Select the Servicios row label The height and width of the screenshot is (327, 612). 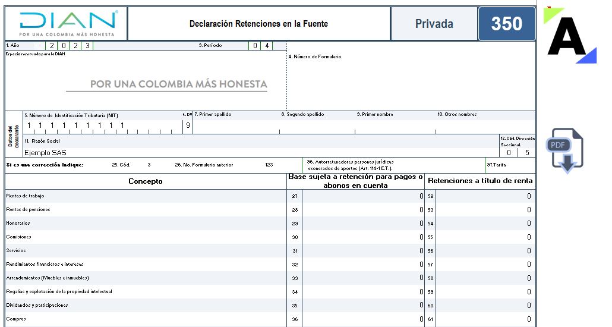click(16, 250)
